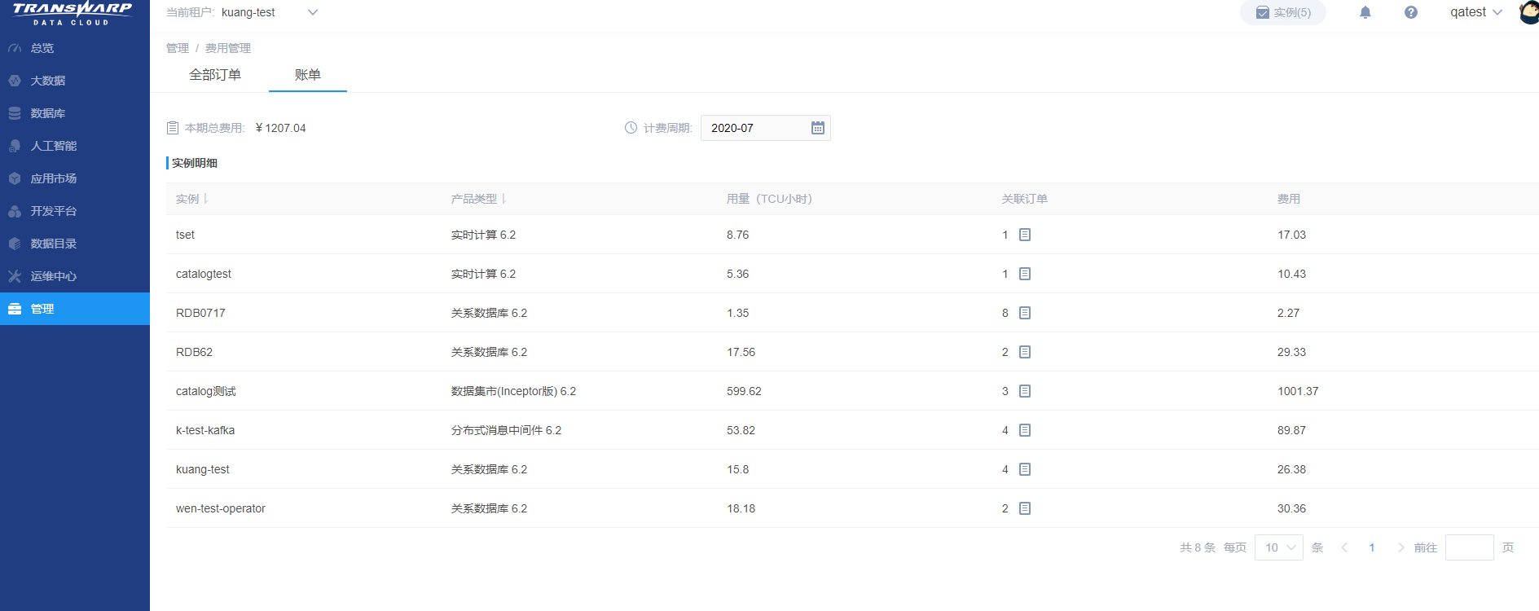Click the 管理 breadcrumb link
This screenshot has width=1539, height=611.
pos(178,48)
